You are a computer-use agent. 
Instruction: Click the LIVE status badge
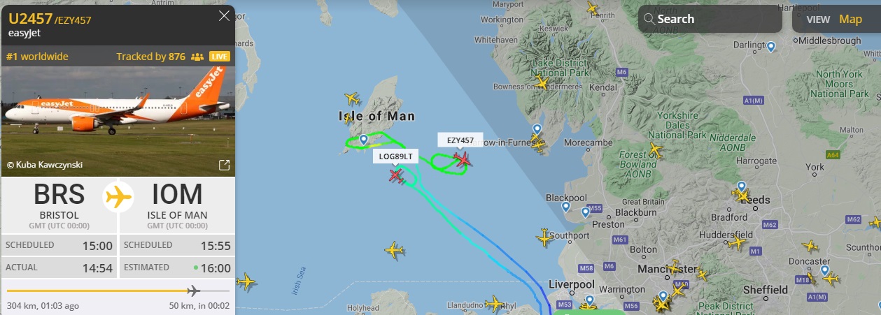point(220,57)
